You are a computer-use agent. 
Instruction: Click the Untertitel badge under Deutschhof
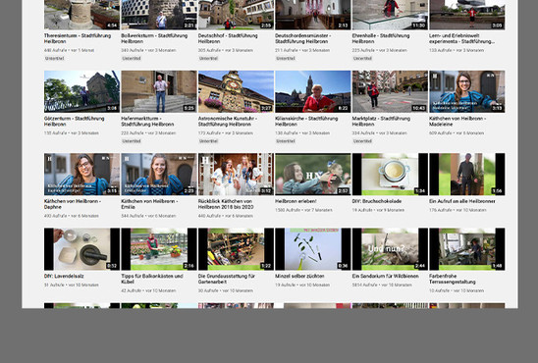(x=208, y=58)
